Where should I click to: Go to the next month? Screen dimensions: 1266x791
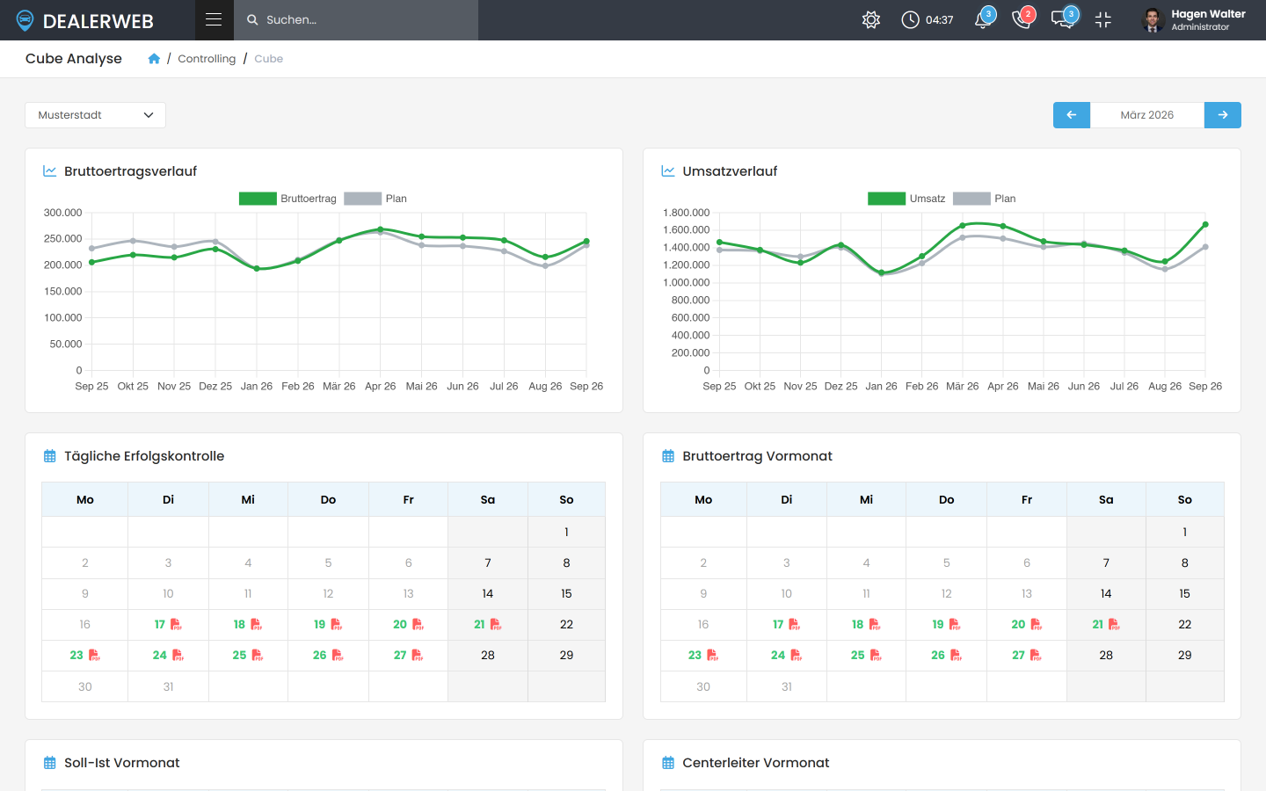pos(1223,115)
